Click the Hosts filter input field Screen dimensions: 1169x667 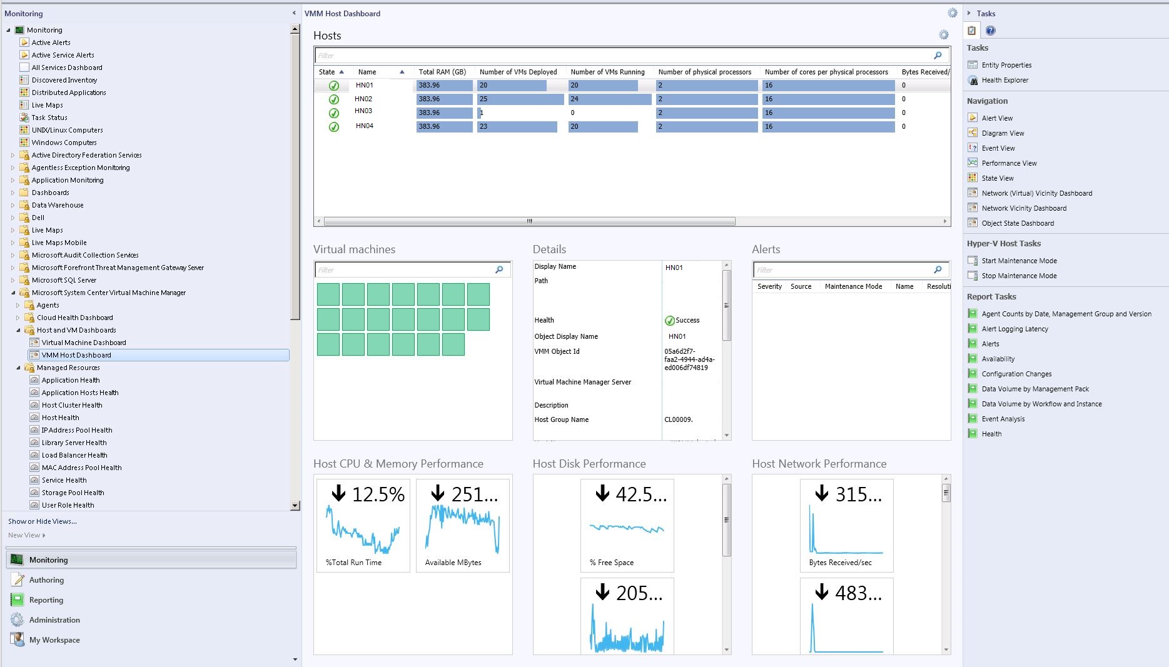pos(623,55)
